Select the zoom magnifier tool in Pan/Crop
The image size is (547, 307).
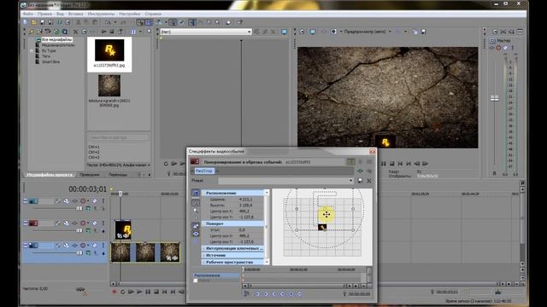[196, 211]
